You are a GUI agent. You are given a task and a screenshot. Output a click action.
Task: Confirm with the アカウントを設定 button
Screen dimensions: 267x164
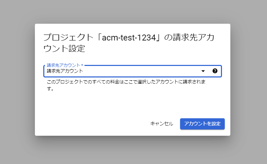(202, 124)
